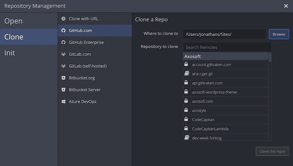The height and width of the screenshot is (166, 293).
Task: Click the GitHub Enterprise octocat icon
Action: 63,42
